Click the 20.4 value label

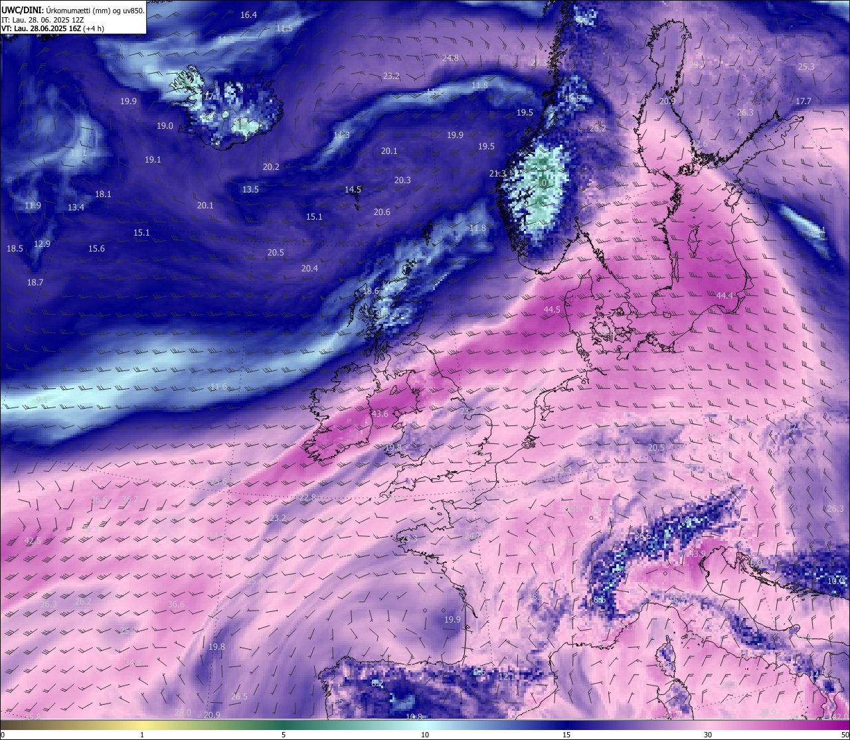(x=309, y=268)
